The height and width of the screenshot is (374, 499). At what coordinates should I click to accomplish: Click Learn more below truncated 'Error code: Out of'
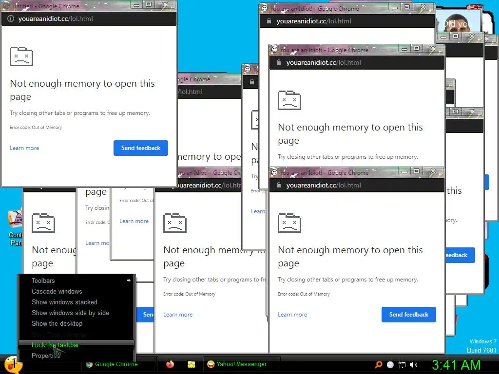(134, 221)
